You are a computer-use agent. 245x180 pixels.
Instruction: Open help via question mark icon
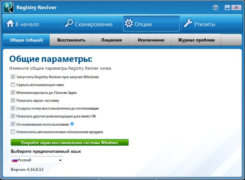(216, 7)
